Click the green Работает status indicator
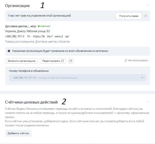Image resolution: width=155 pixels, height=144 pixels. (x=44, y=26)
